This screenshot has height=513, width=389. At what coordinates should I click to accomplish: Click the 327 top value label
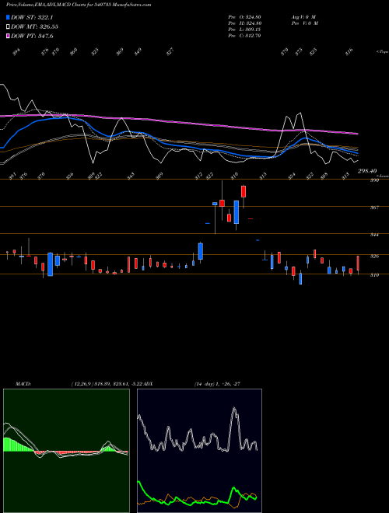[170, 52]
